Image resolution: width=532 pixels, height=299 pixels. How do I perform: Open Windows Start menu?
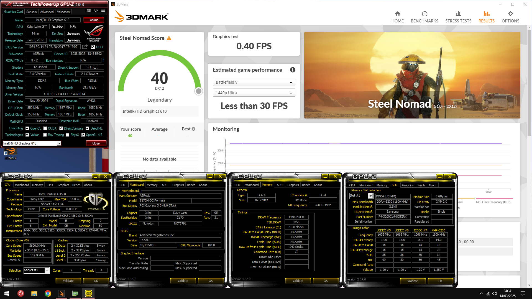coord(7,293)
